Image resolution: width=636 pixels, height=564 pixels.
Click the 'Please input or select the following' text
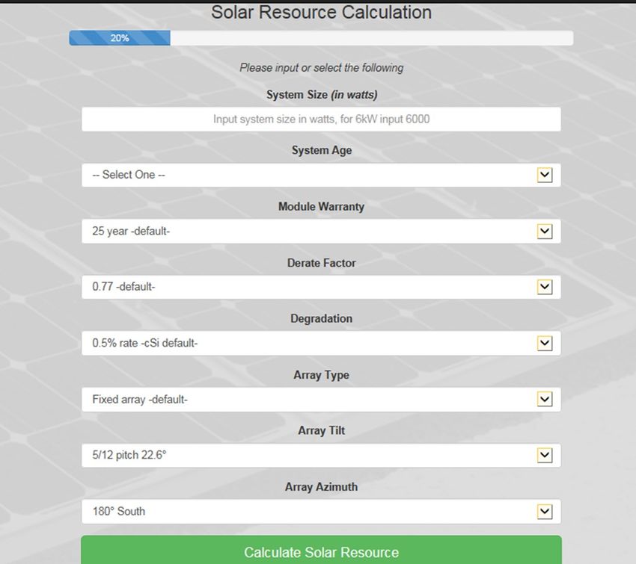pos(321,68)
